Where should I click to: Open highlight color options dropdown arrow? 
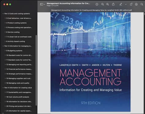126,4
